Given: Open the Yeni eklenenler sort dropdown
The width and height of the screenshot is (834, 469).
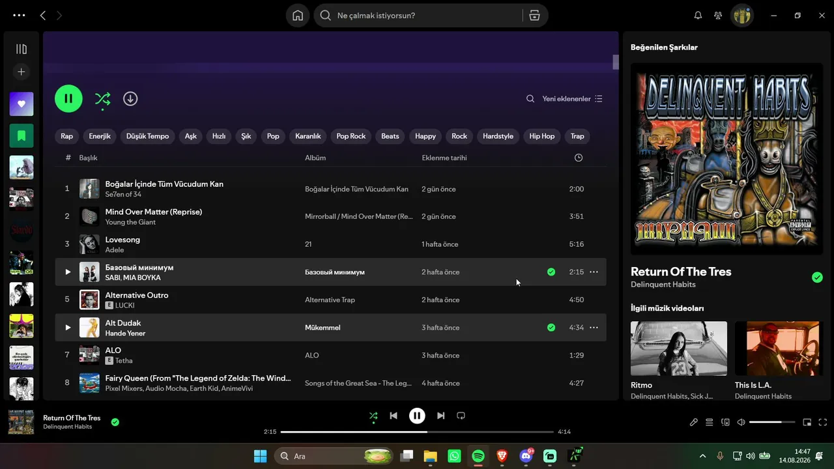Looking at the screenshot, I should [x=573, y=99].
